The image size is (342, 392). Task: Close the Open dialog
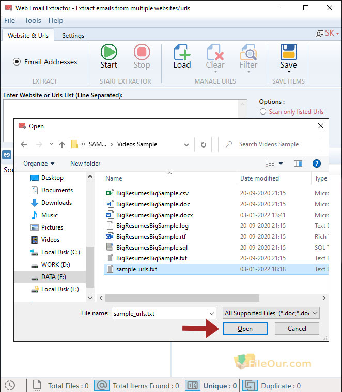[x=321, y=126]
